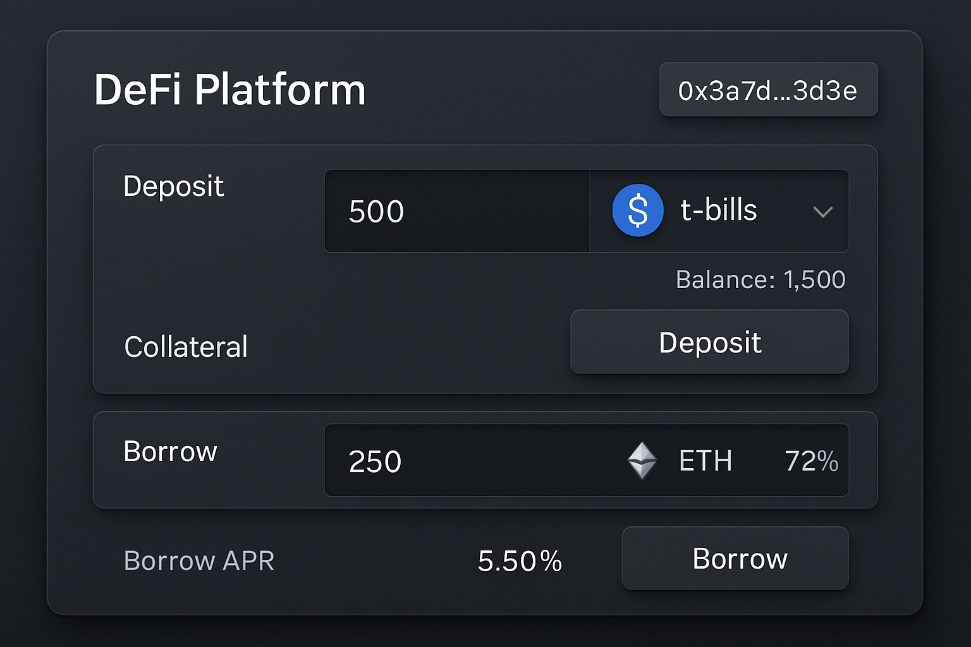Click the DeFi Platform title
Image resolution: width=971 pixels, height=647 pixels.
click(230, 89)
